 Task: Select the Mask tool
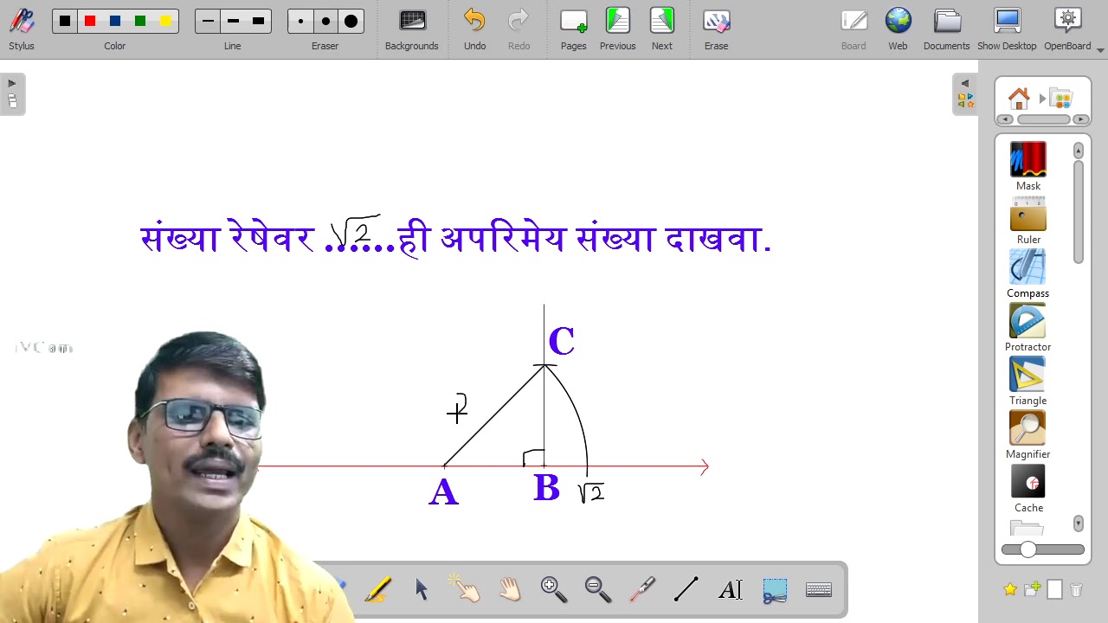1027,166
